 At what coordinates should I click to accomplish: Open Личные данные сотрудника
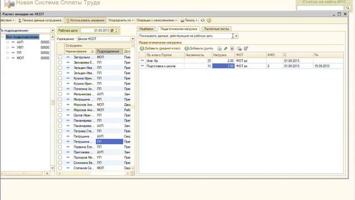39,21
